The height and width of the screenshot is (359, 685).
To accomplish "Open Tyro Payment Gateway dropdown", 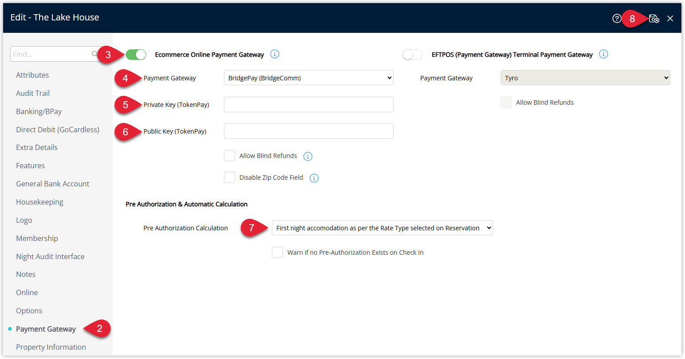I will click(x=585, y=78).
